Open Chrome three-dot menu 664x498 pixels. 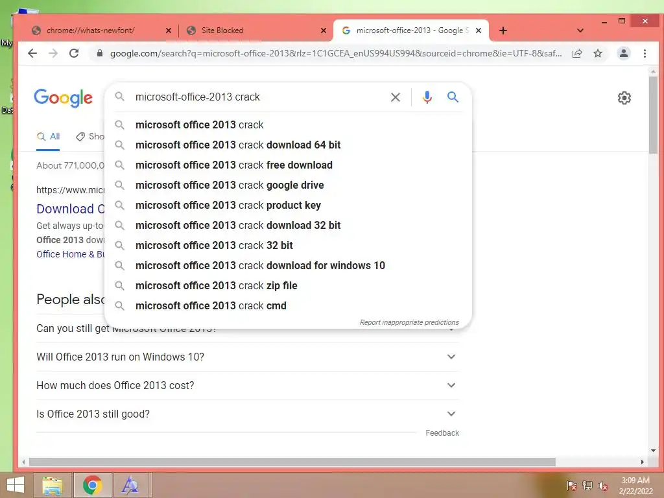pos(645,53)
